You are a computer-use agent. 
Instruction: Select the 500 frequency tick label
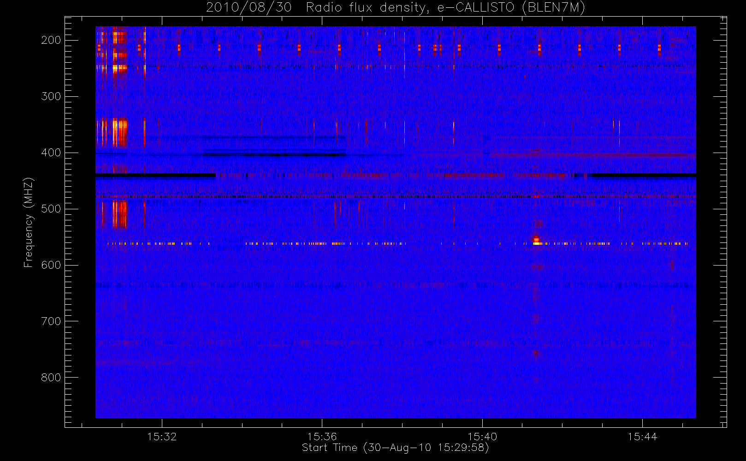51,209
